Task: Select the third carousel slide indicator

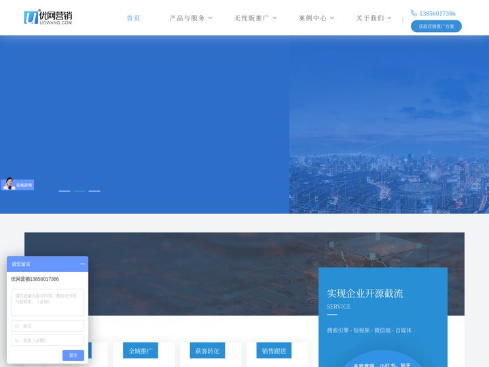Action: pyautogui.click(x=94, y=191)
